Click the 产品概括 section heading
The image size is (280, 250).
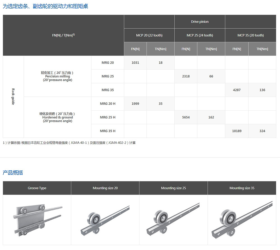pyautogui.click(x=13, y=173)
